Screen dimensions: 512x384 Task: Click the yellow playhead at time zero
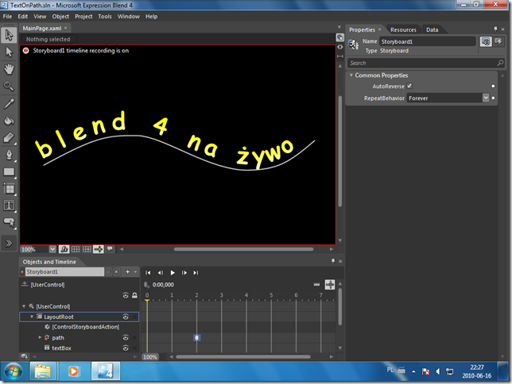tap(147, 300)
